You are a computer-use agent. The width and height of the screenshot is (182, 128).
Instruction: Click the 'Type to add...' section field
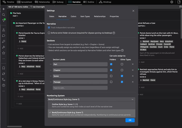tap(80, 88)
